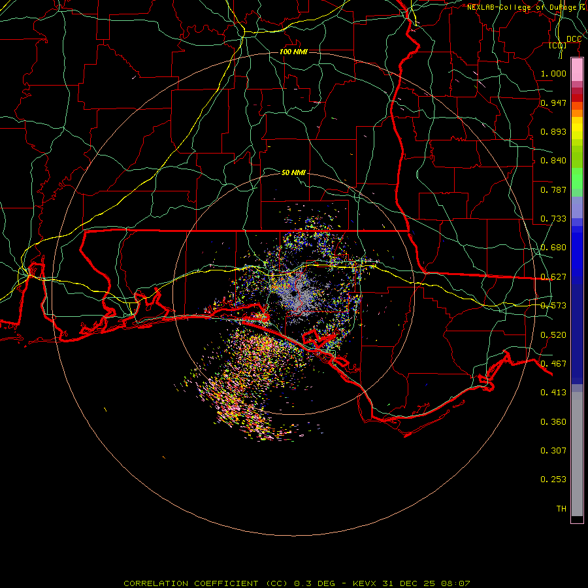Select the 0.573 legend value
Screen dimensions: 588x588
pyautogui.click(x=553, y=306)
